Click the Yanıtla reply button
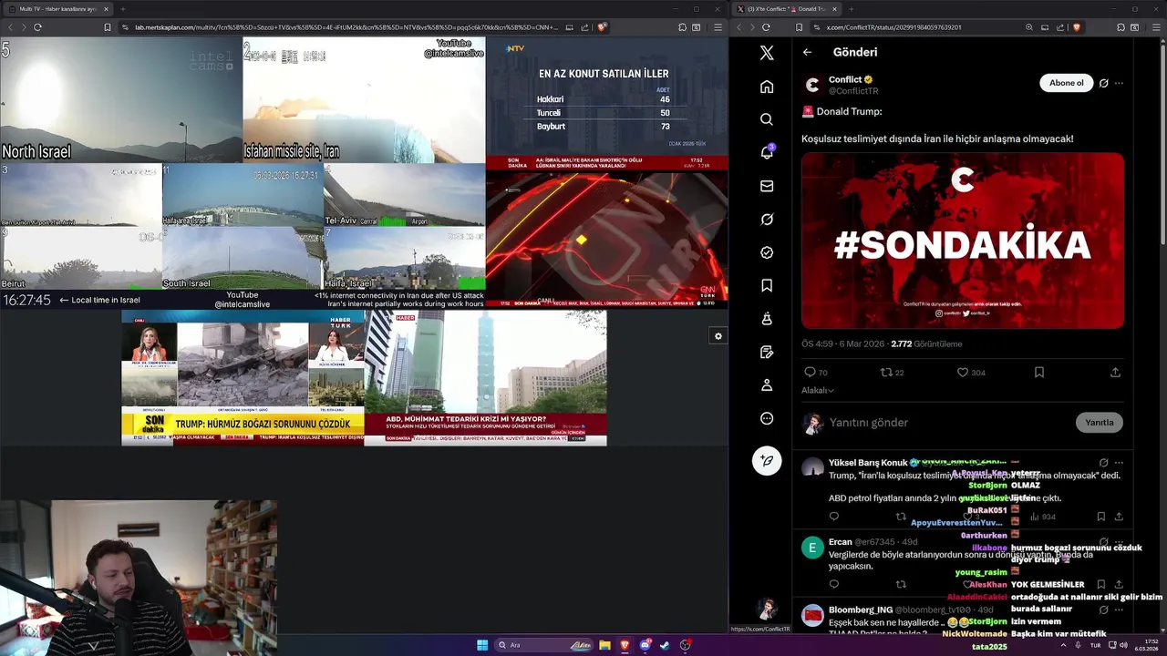The width and height of the screenshot is (1167, 656). 1099,422
